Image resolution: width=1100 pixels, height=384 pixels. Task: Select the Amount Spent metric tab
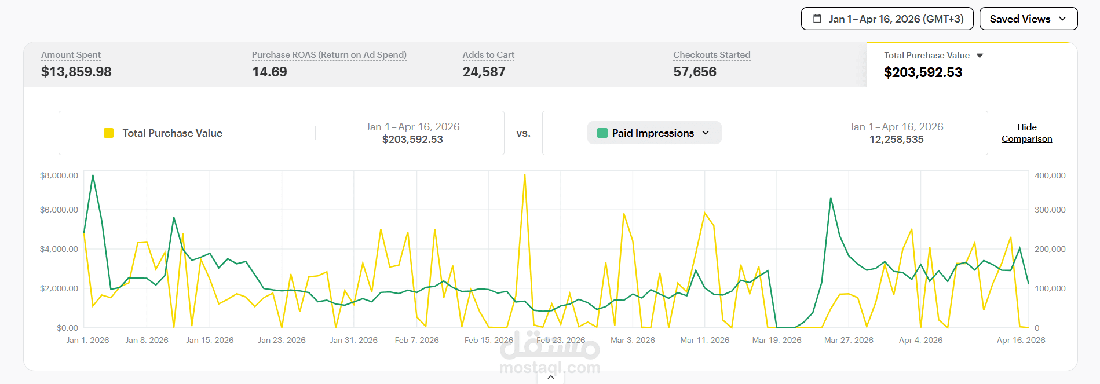(129, 65)
